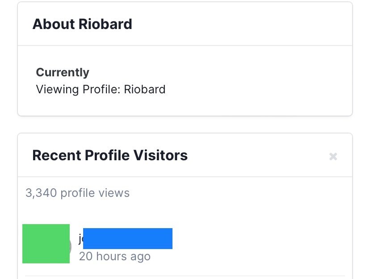Open the blue-covered visitor username link
The height and width of the screenshot is (279, 370).
click(128, 238)
